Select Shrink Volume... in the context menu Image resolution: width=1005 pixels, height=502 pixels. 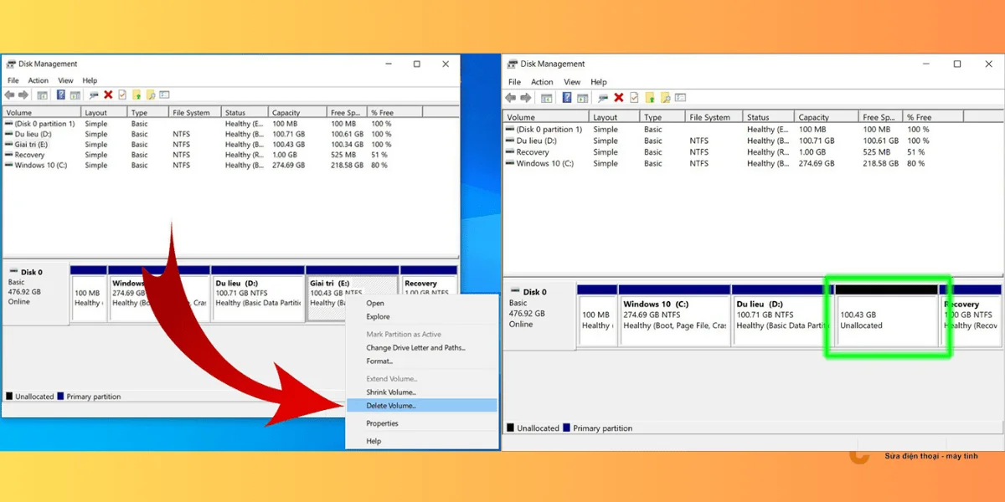coord(391,392)
